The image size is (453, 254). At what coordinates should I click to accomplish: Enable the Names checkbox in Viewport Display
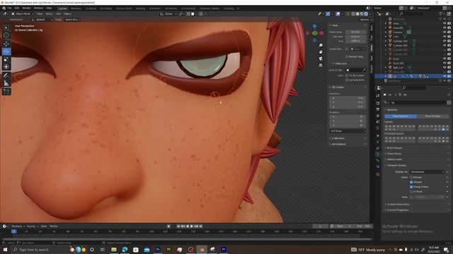coord(411,177)
